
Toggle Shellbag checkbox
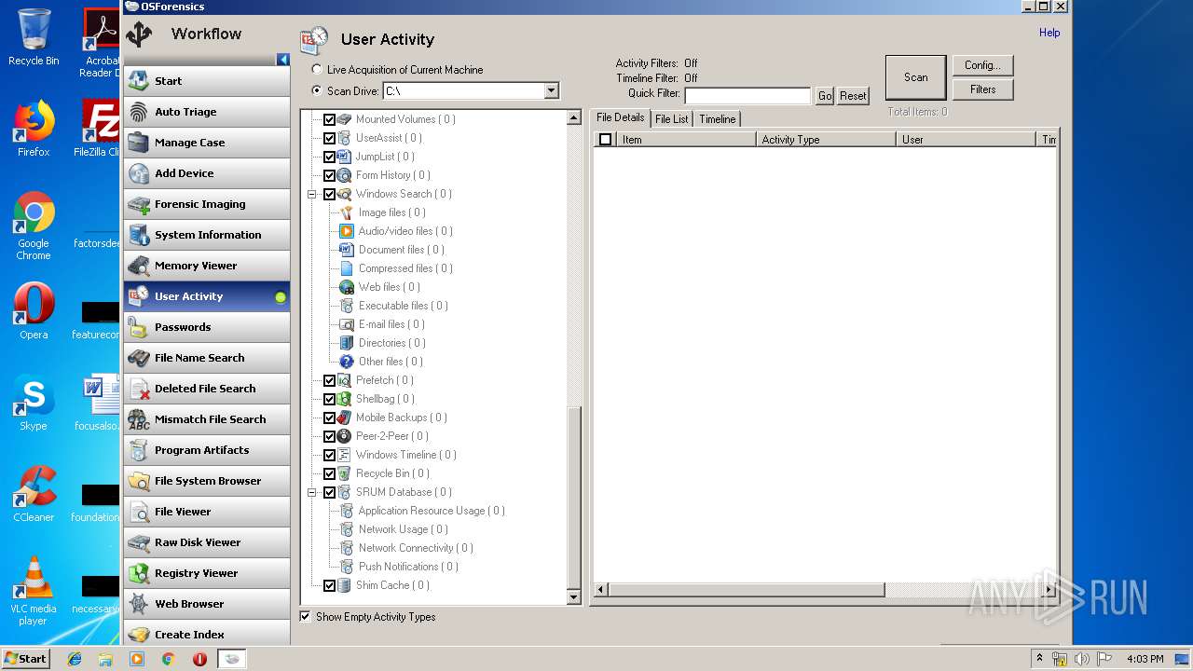pyautogui.click(x=329, y=399)
